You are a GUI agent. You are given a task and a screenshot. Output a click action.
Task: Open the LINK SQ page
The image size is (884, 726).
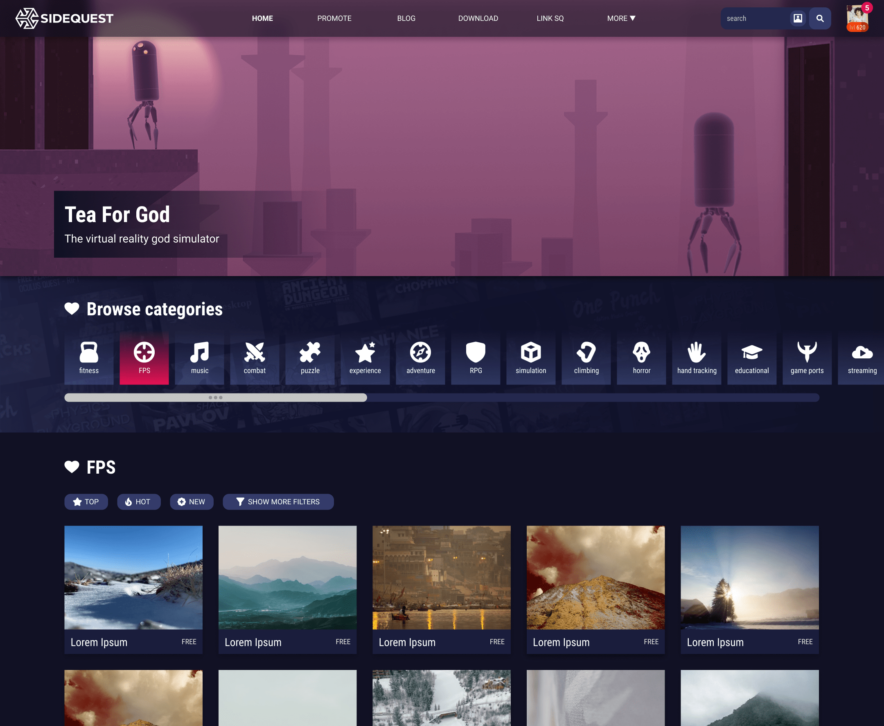(550, 18)
